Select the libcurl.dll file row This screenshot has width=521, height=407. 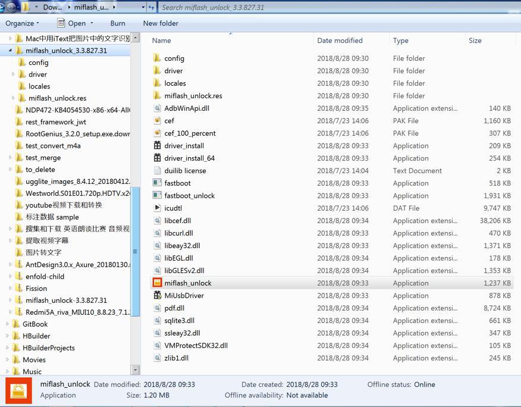coord(331,233)
